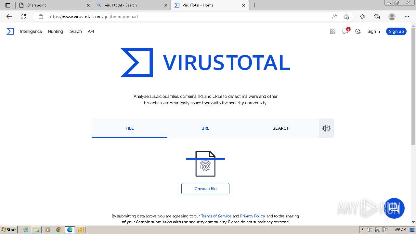Viewport: 416px width, 234px height.
Task: Click the Choose file button
Action: 205,188
